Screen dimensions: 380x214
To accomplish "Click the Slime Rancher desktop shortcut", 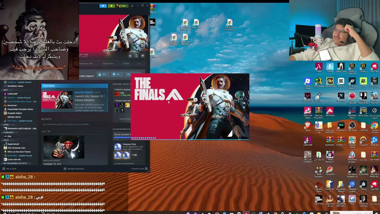I will pyautogui.click(x=352, y=98).
